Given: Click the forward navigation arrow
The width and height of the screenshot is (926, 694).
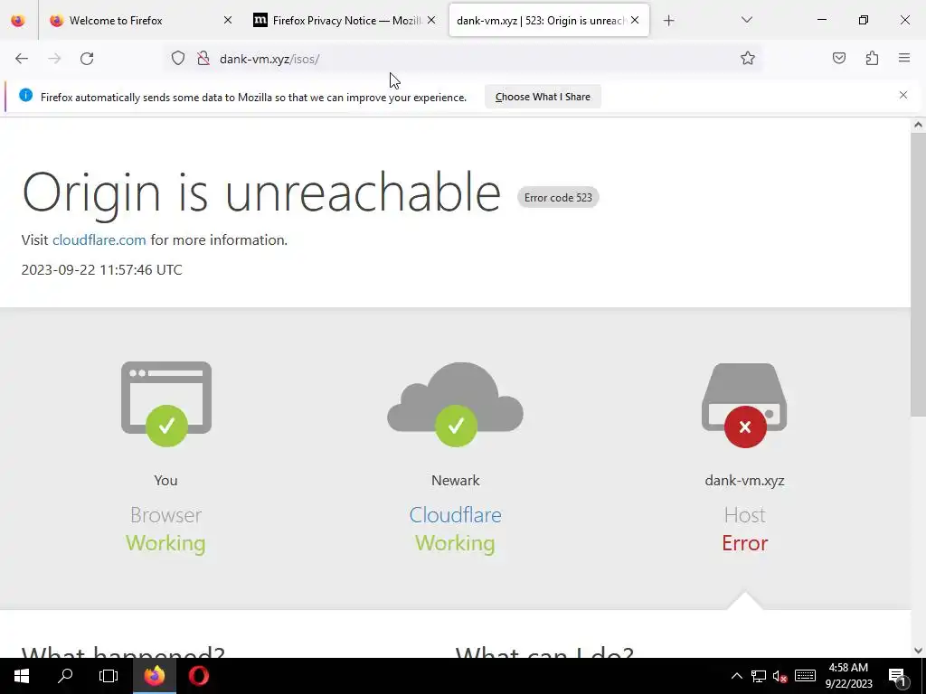Looking at the screenshot, I should (x=54, y=59).
